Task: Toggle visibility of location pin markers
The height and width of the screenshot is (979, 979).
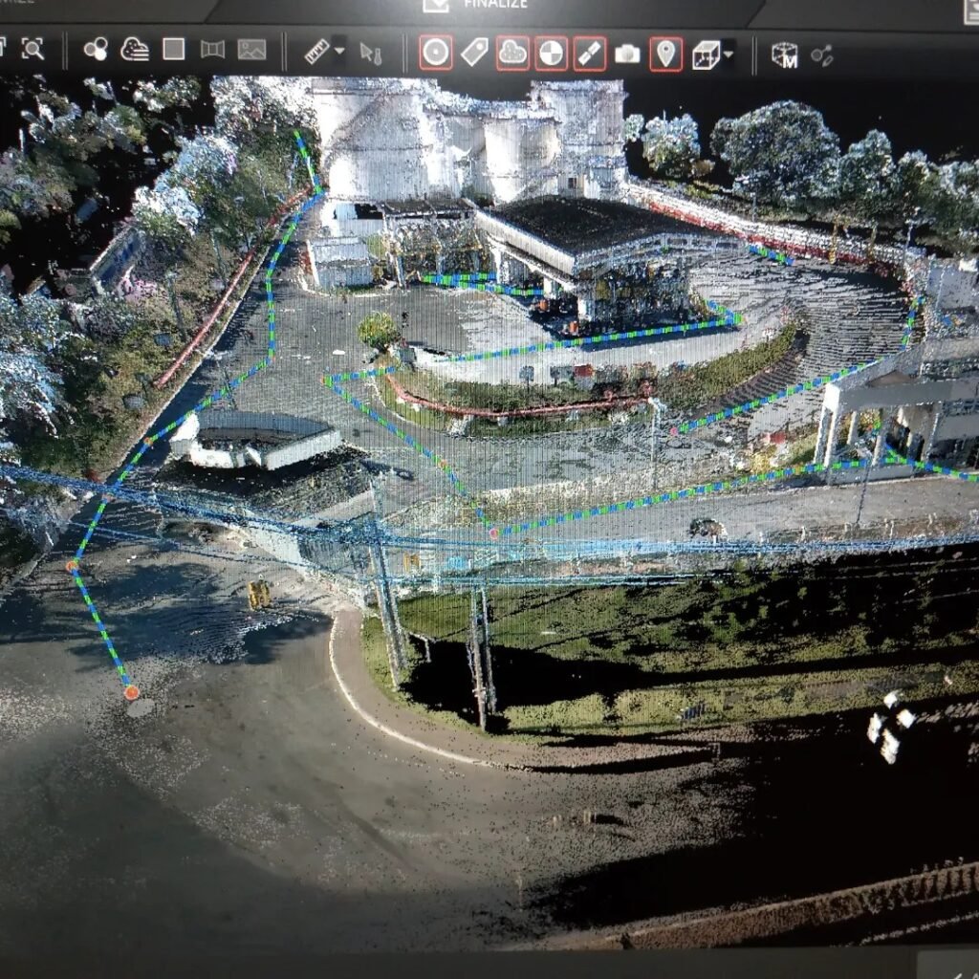Action: [x=664, y=53]
